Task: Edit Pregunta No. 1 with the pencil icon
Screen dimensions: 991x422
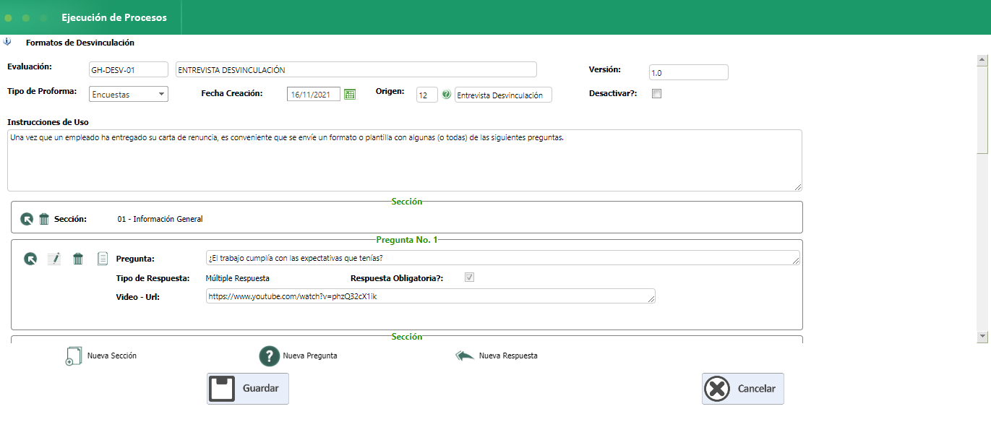Action: (53, 259)
